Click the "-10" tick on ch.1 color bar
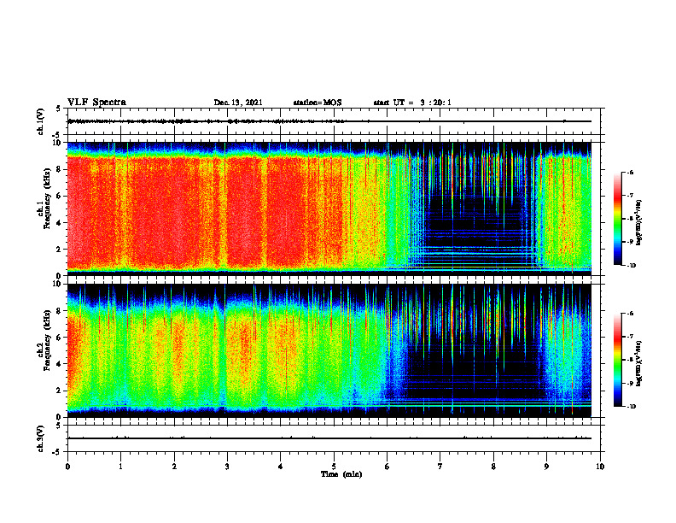The width and height of the screenshot is (676, 523). point(631,265)
